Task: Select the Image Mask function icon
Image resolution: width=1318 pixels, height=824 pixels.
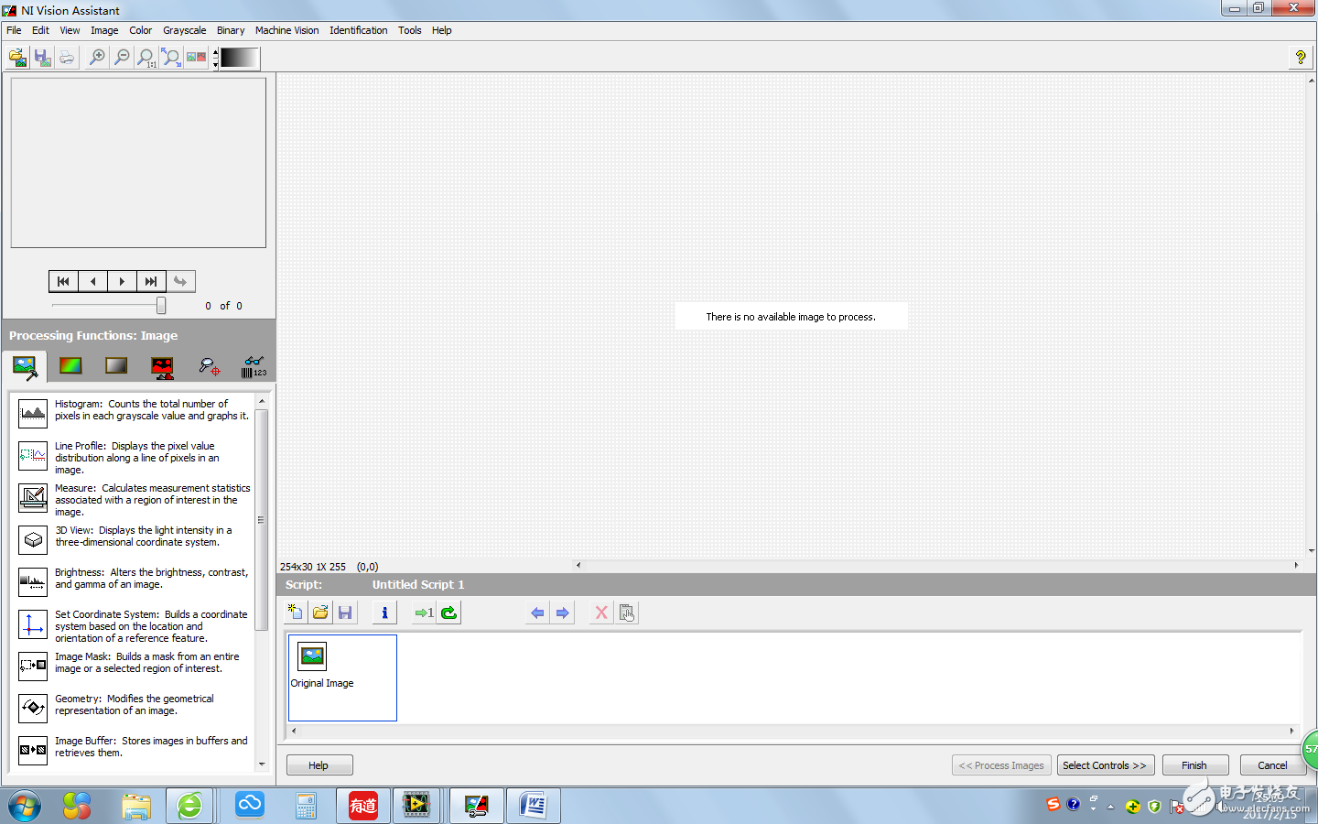Action: [33, 667]
